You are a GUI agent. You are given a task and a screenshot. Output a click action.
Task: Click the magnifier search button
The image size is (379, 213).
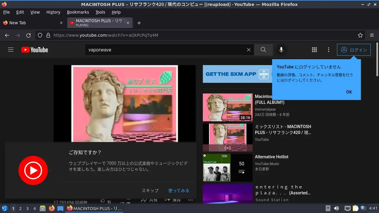coord(264,50)
